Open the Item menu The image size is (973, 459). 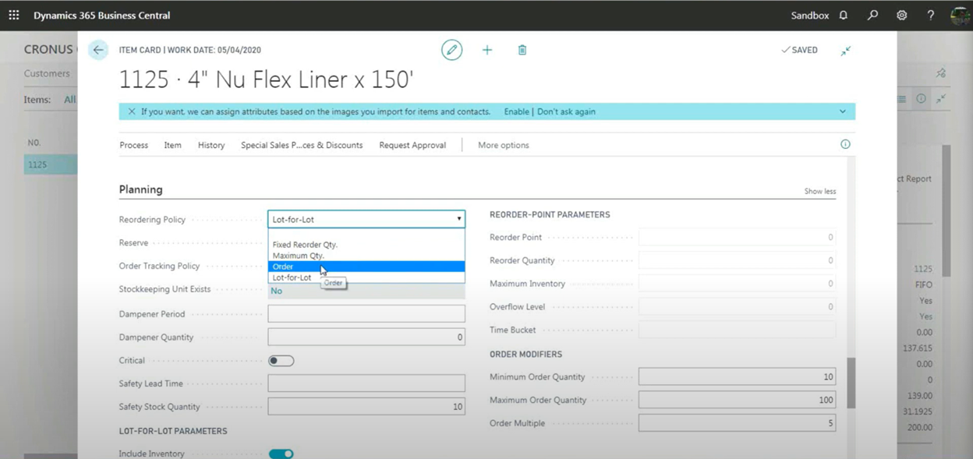coord(173,145)
